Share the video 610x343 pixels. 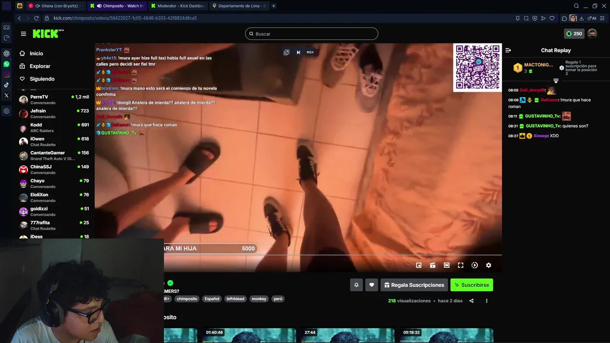(471, 301)
